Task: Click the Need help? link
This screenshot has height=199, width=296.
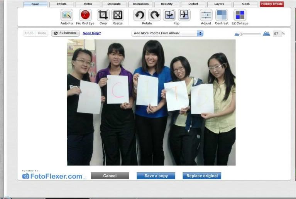Action: coord(92,34)
